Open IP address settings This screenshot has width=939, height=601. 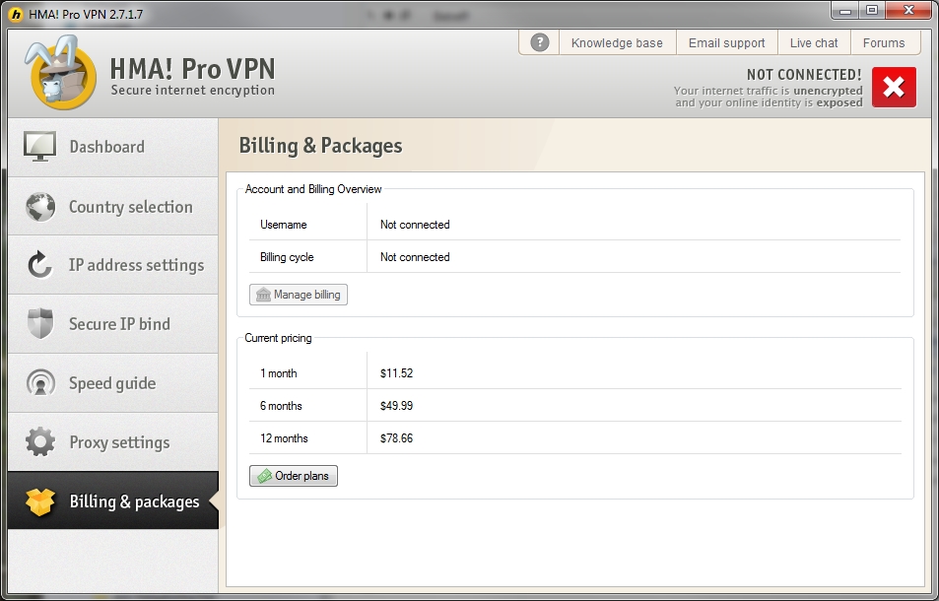pos(113,265)
